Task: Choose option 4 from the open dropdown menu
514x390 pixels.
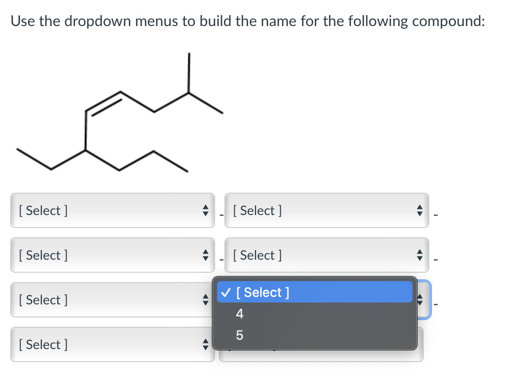Action: [x=239, y=314]
